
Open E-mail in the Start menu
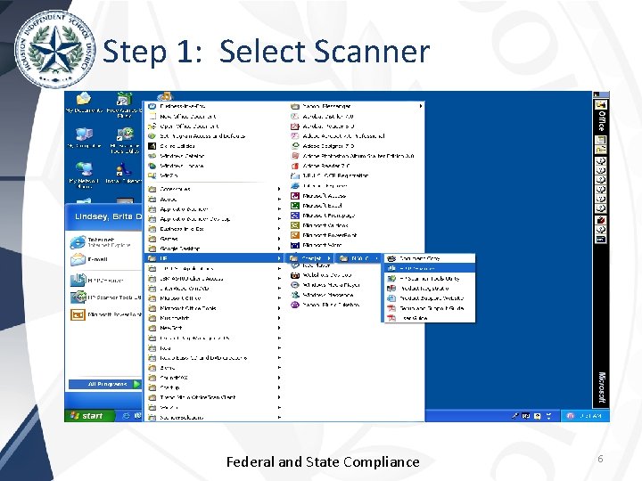click(x=90, y=259)
